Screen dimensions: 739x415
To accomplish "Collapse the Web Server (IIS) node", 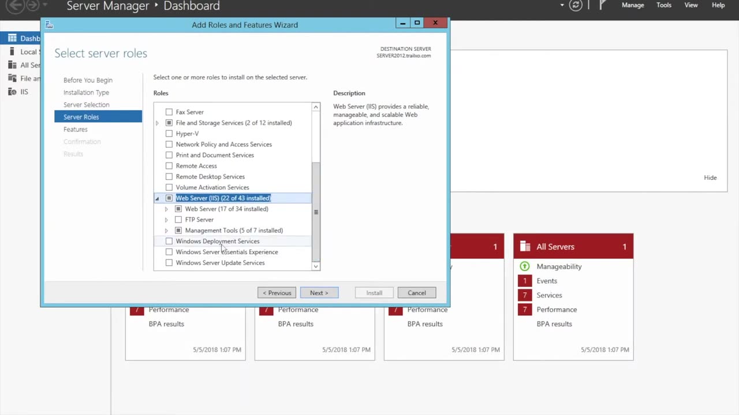I will (157, 198).
